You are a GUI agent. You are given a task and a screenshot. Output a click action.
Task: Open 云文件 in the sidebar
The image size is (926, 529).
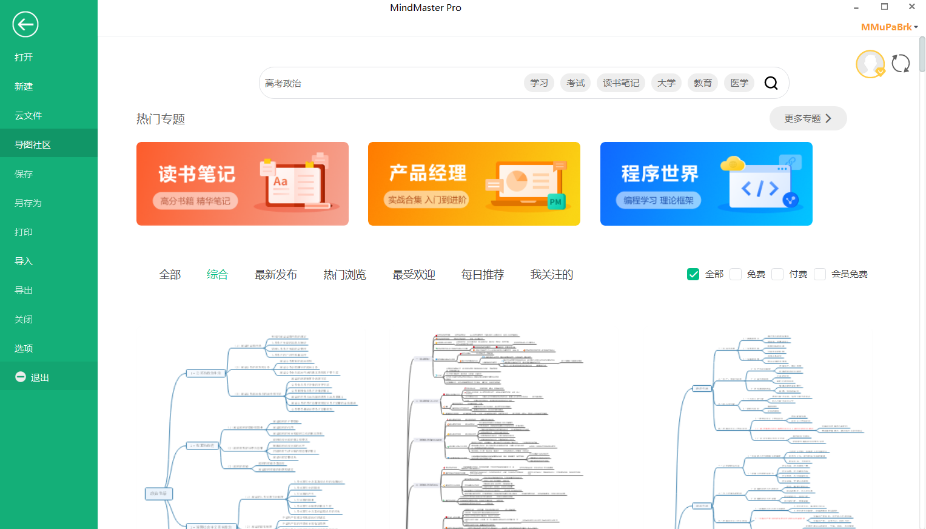(49, 115)
